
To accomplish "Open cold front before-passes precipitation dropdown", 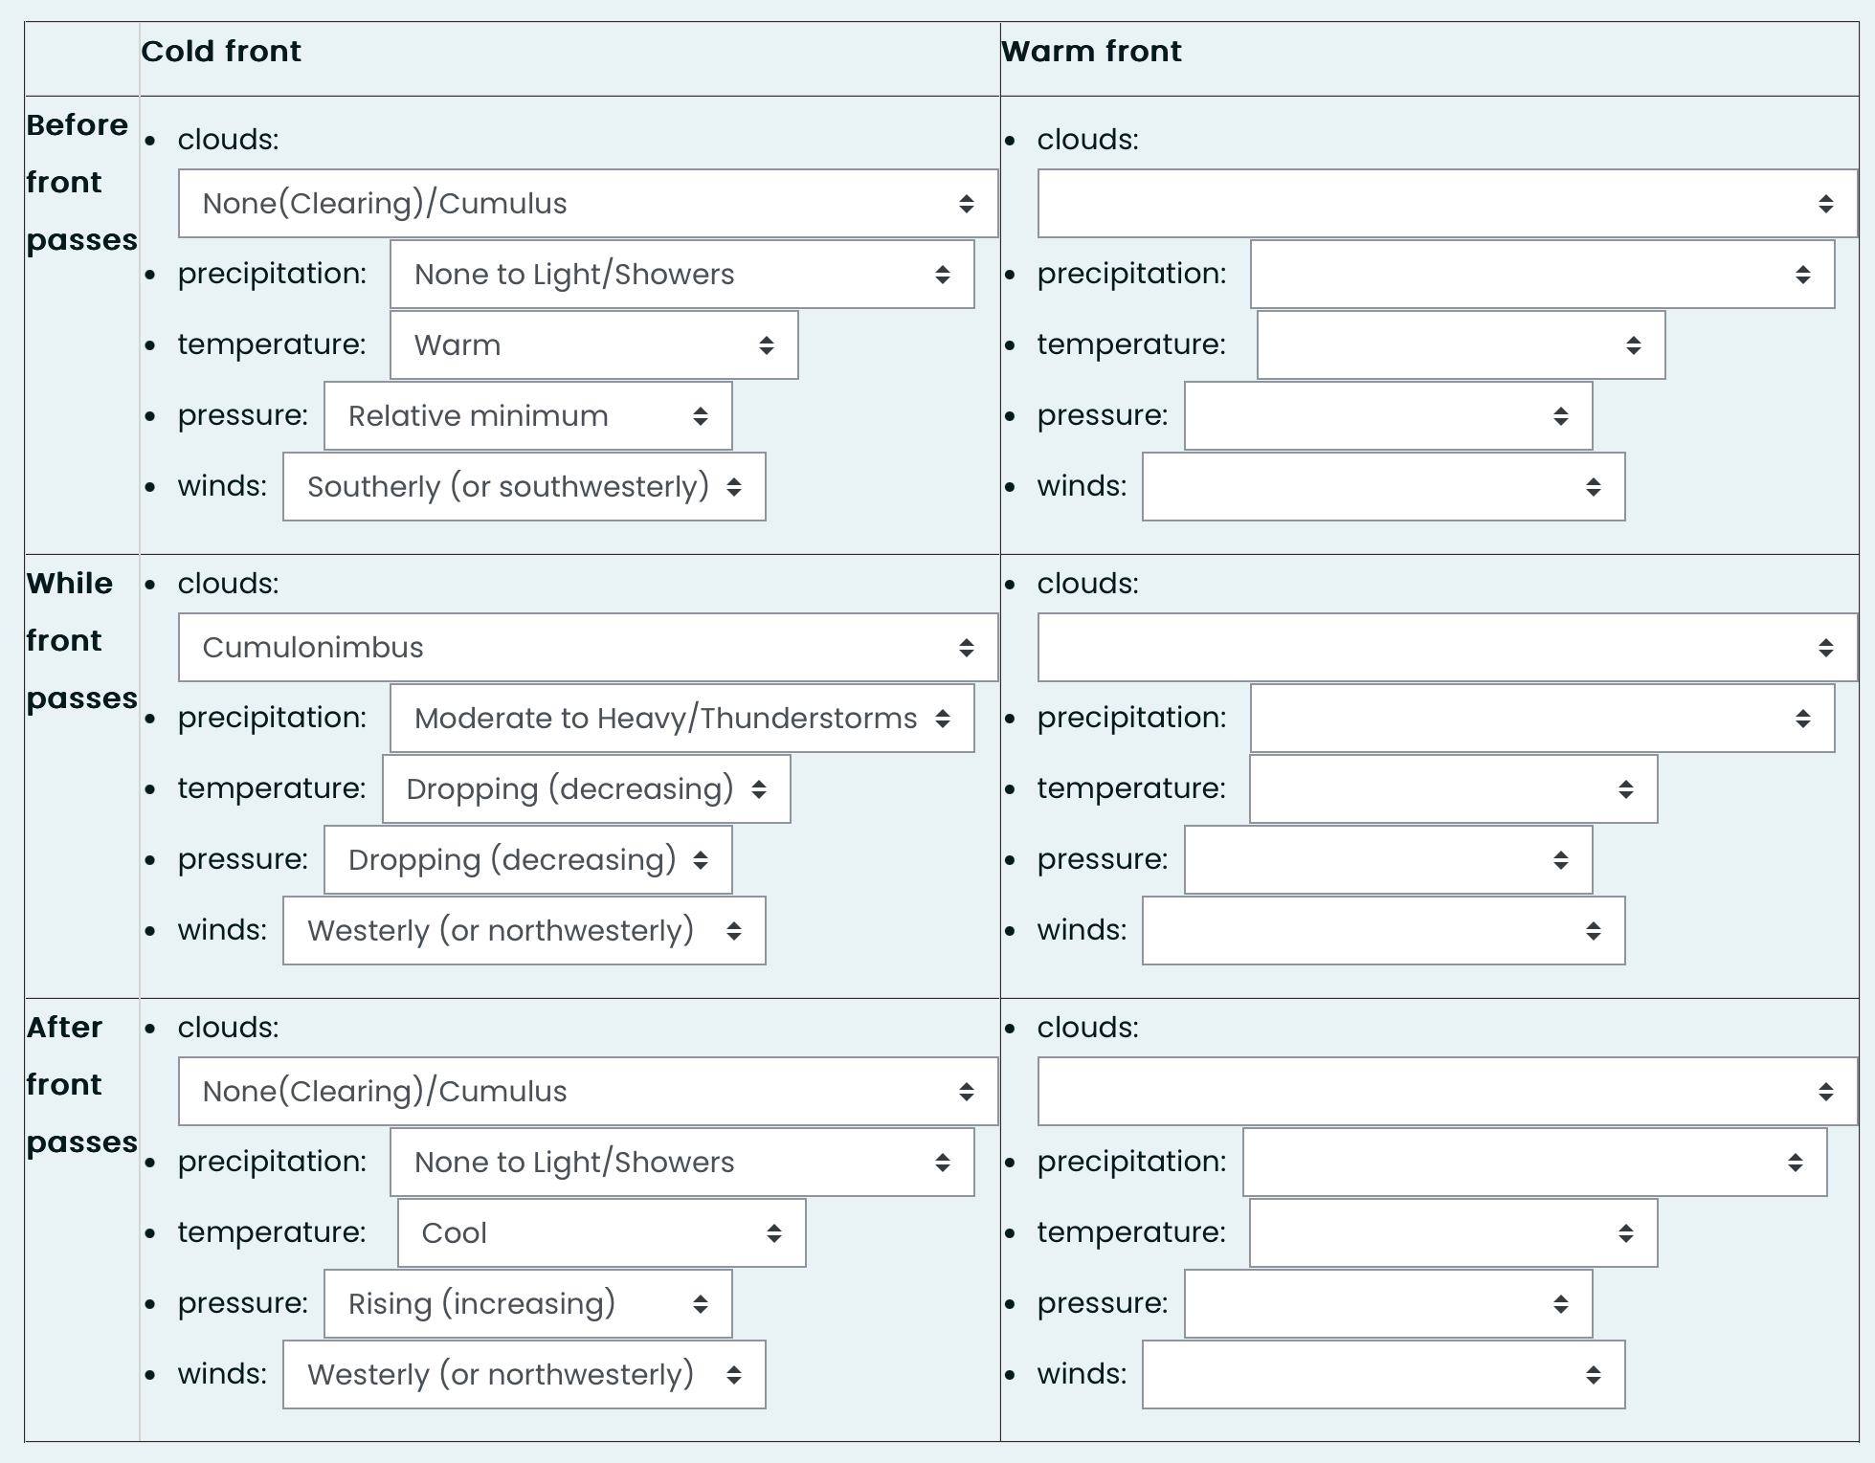I will pyautogui.click(x=681, y=275).
